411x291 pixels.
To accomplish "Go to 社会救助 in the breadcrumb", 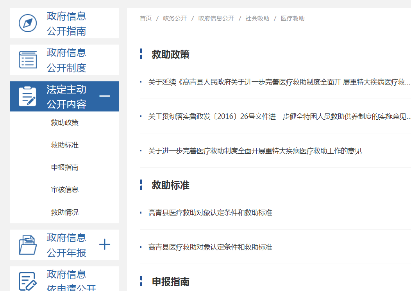I will point(257,18).
